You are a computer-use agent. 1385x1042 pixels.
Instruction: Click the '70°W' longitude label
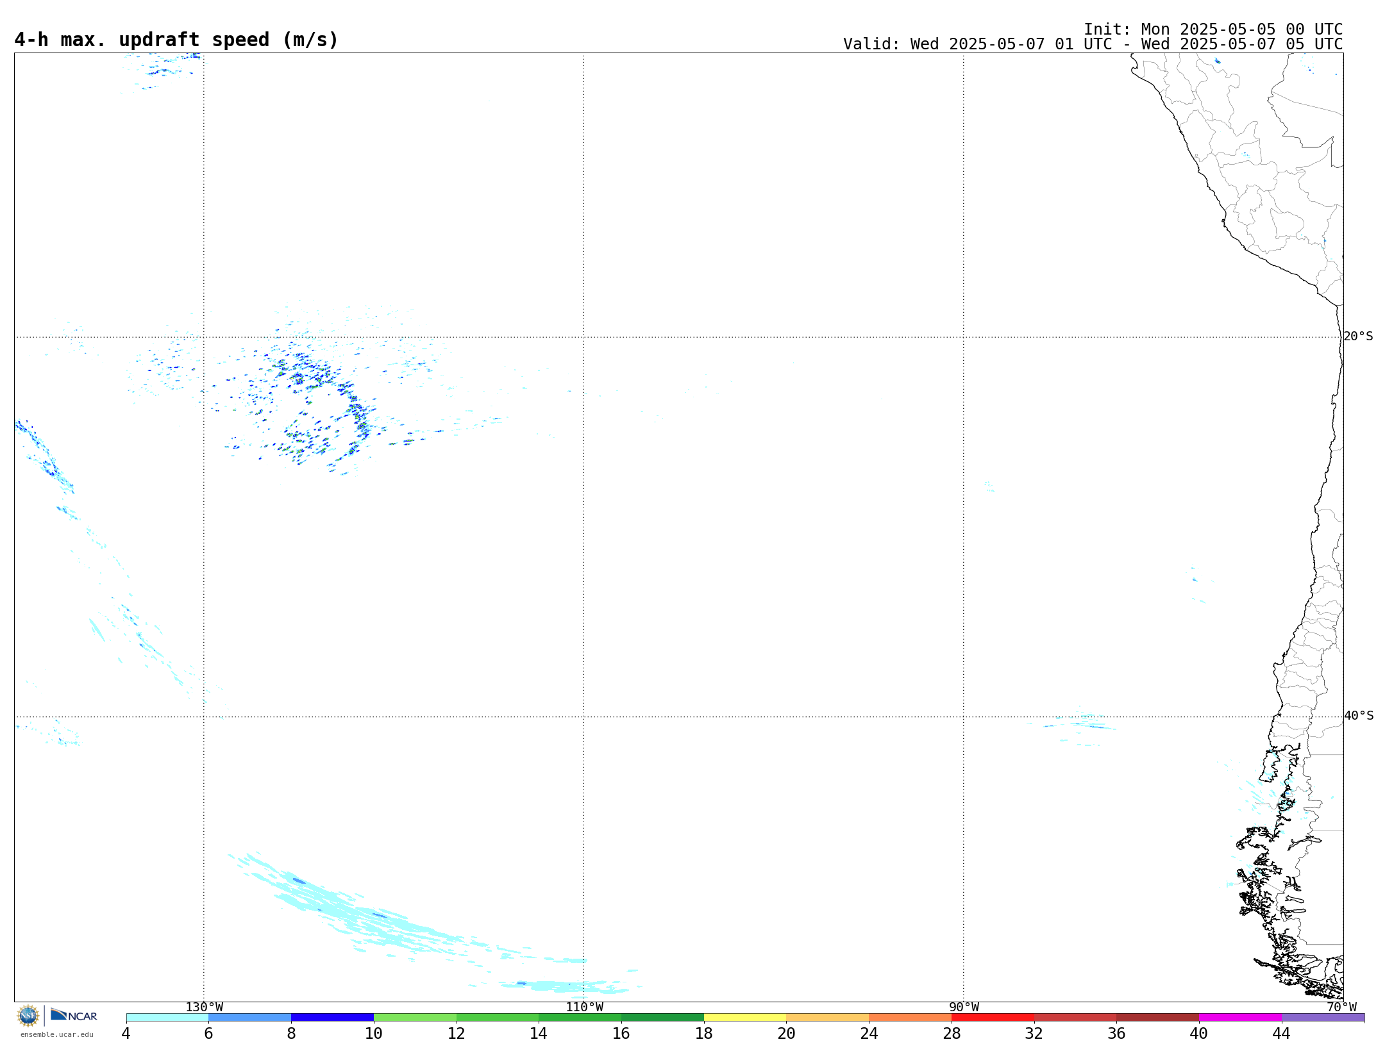tap(1341, 1007)
